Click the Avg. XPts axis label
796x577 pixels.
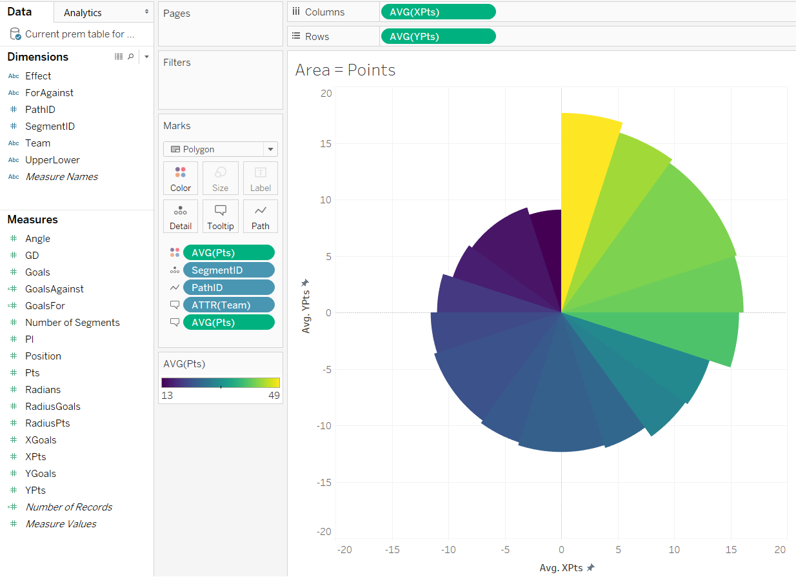[x=561, y=568]
